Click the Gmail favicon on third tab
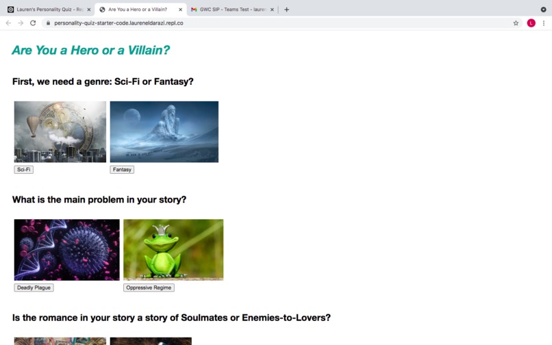 click(194, 10)
